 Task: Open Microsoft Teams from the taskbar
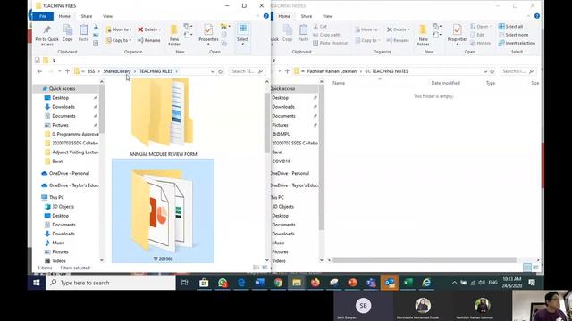tap(371, 283)
